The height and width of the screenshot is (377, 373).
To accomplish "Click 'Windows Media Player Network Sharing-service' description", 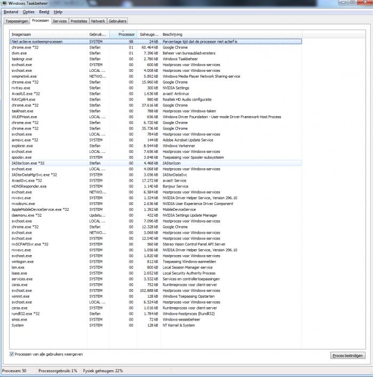I will point(201,76).
